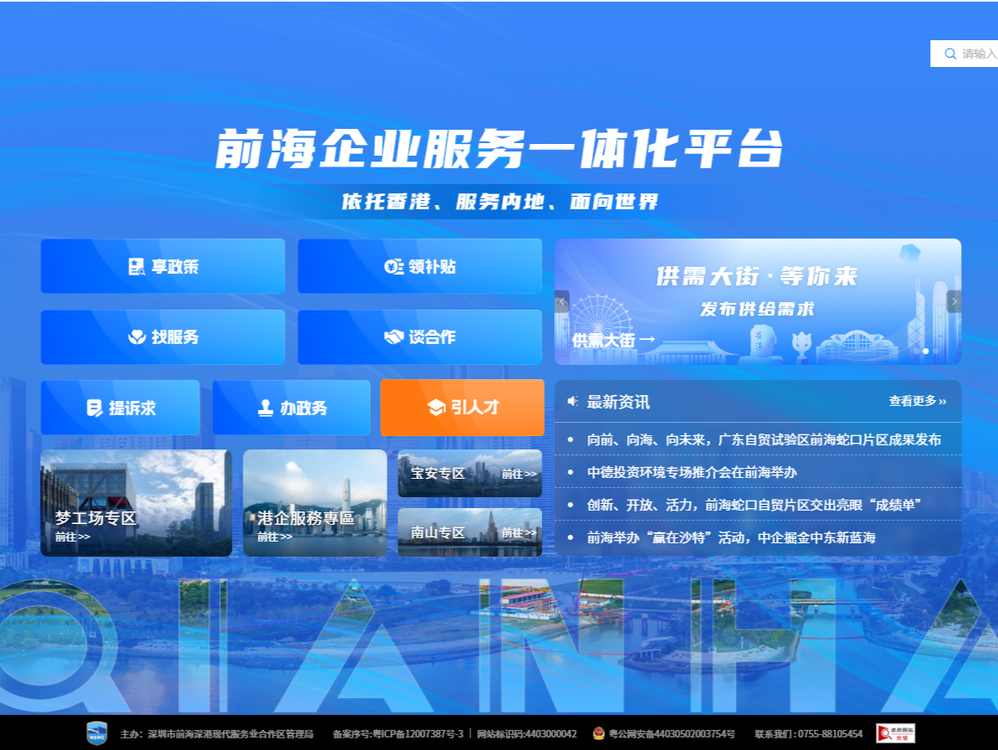Show previous banner slide arrow
This screenshot has height=750, width=998.
(x=562, y=301)
